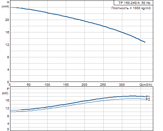Click the 12 tick on the head axis
Viewport: 163px width, 131px height.
pyautogui.click(x=7, y=45)
